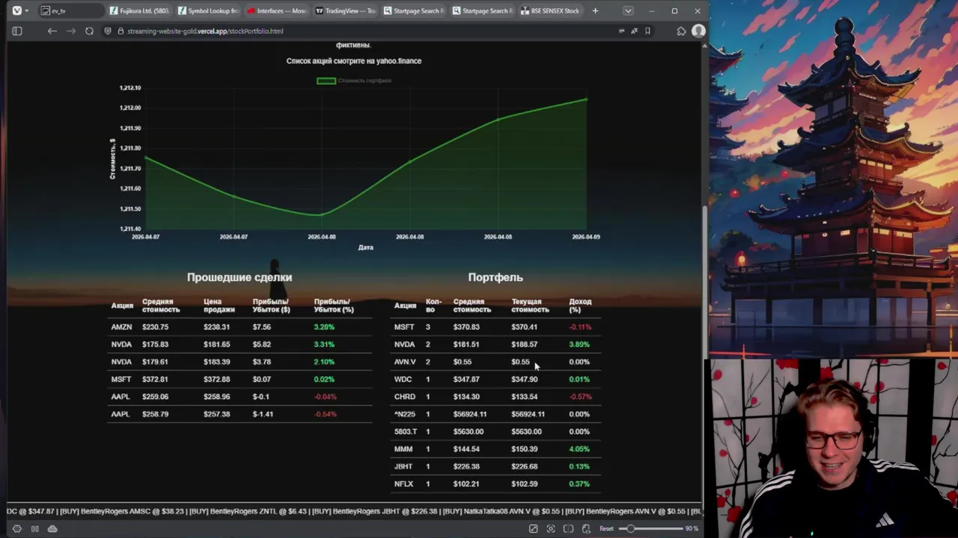Switch to the BSE SENSEX Stock tab

click(x=550, y=10)
